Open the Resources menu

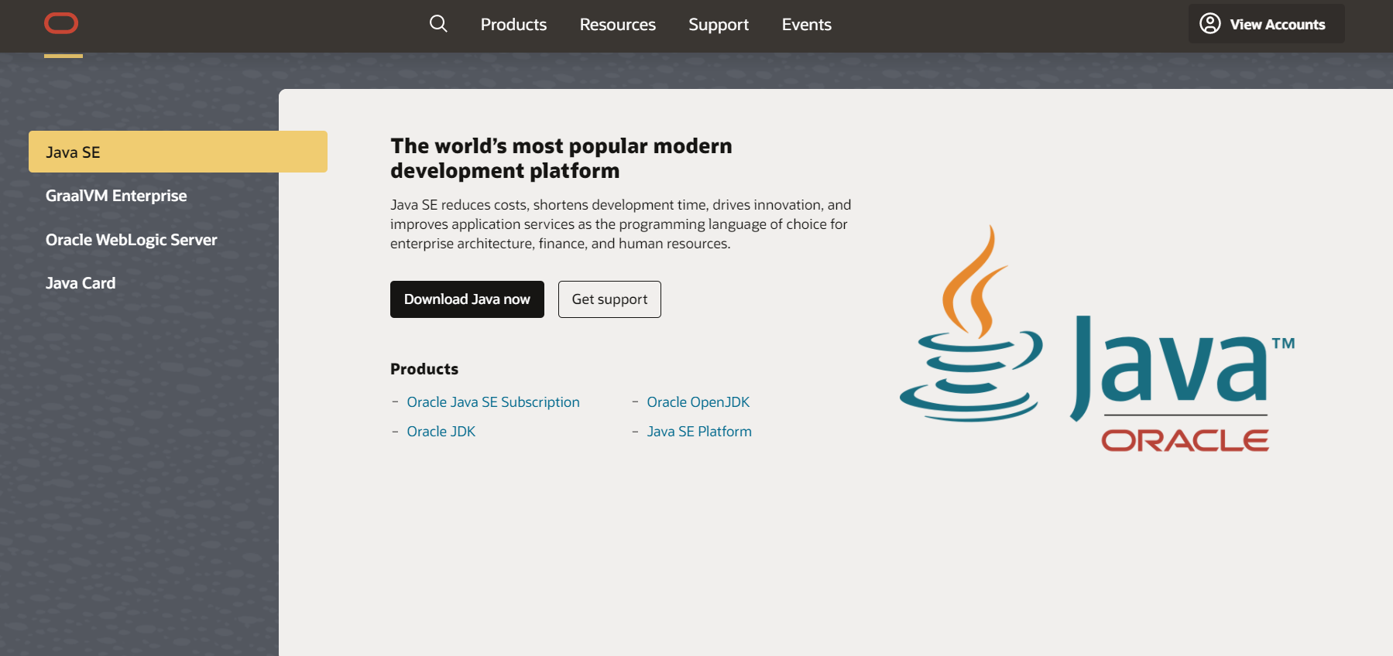pos(617,25)
